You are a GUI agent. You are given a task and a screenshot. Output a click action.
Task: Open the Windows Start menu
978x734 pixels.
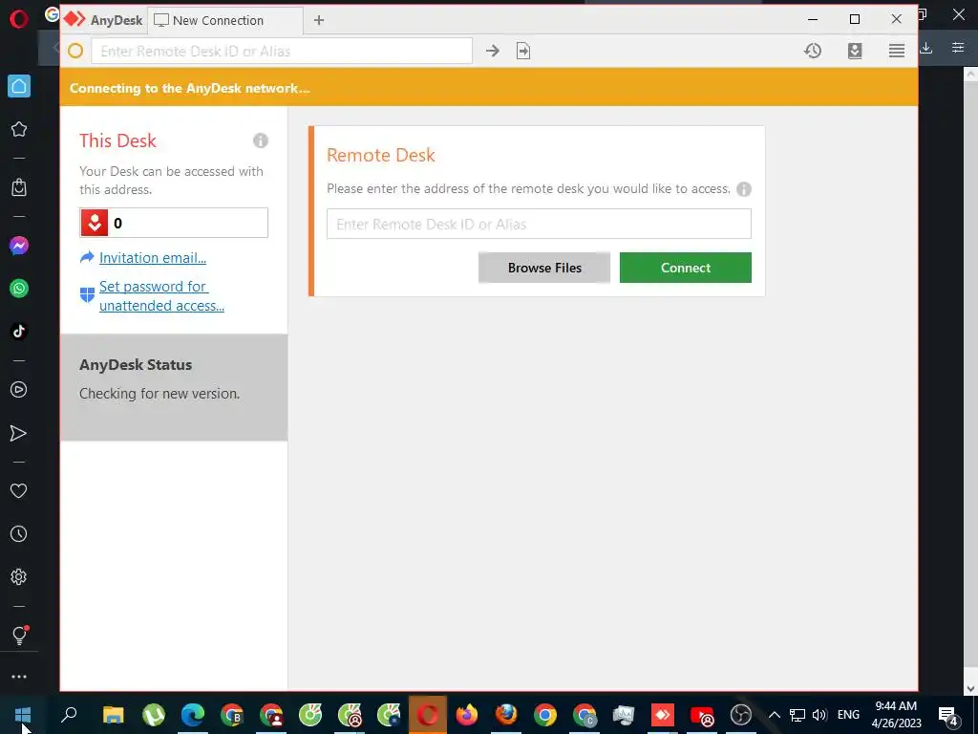[23, 715]
